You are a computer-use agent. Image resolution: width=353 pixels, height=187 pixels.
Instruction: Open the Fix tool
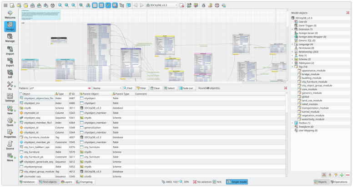point(10,86)
